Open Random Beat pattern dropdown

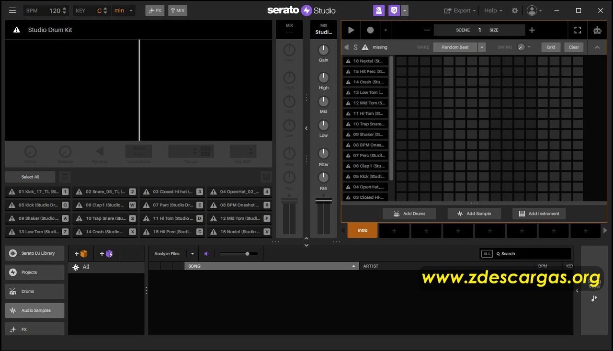pos(482,47)
